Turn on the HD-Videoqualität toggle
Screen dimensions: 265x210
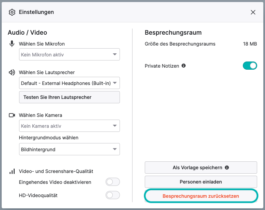click(113, 195)
